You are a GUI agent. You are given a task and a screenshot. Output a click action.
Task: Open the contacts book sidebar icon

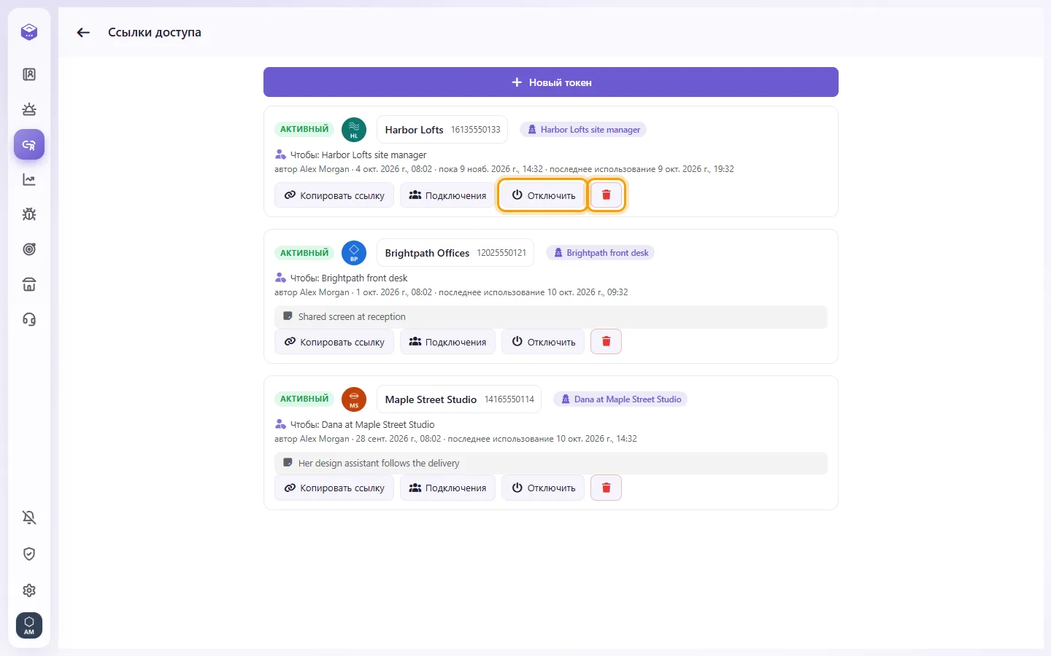click(x=29, y=74)
